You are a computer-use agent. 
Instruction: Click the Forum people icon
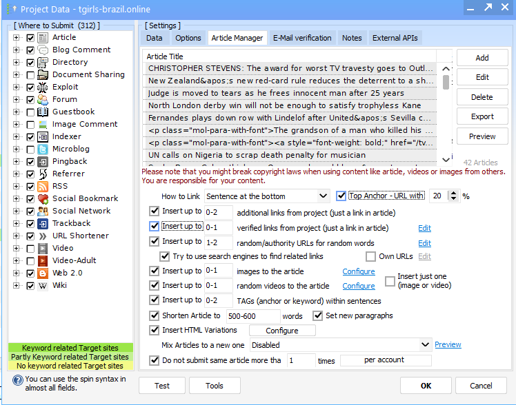(43, 99)
